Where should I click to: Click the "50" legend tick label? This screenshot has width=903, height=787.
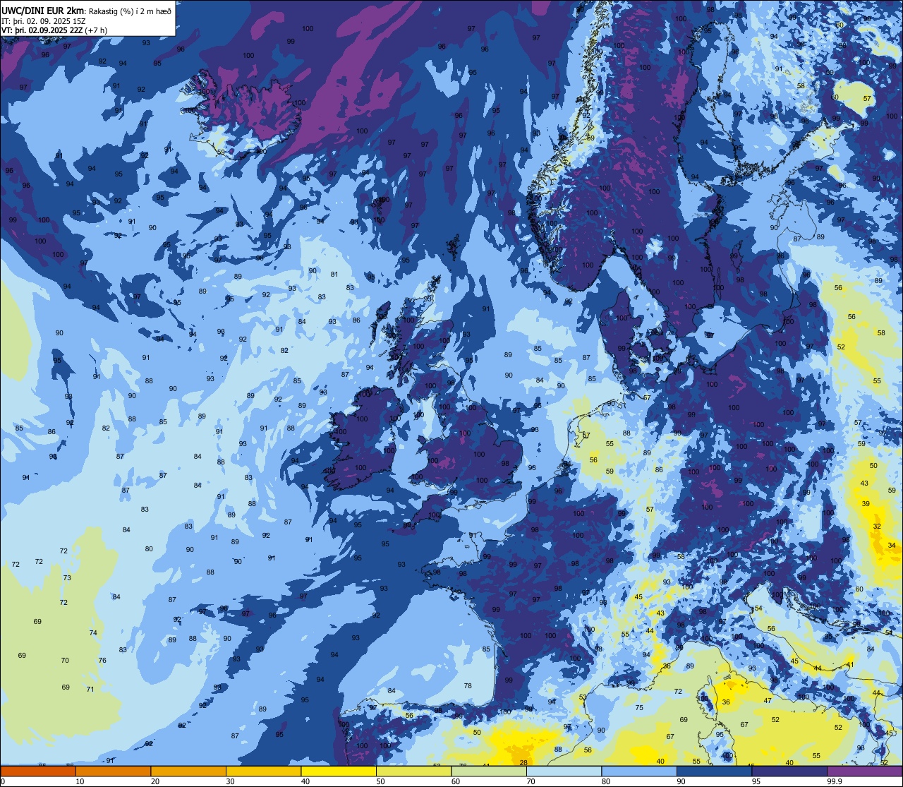click(x=380, y=781)
